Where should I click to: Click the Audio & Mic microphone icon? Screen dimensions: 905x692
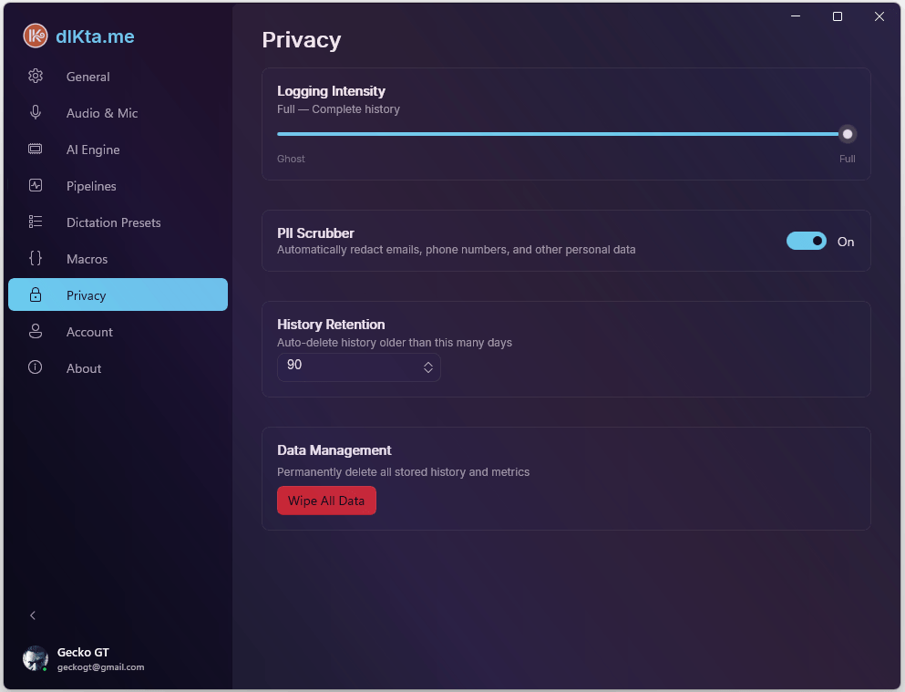click(x=36, y=112)
